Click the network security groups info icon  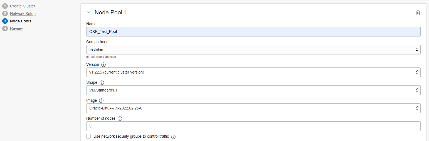[x=173, y=137]
